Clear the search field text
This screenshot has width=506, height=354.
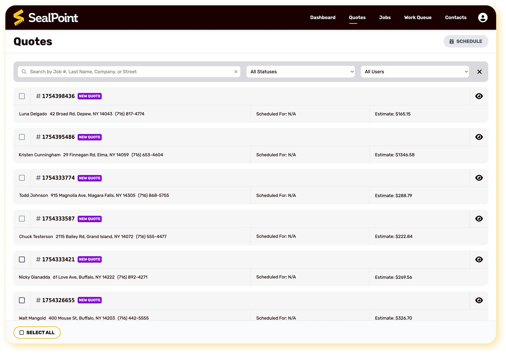tap(236, 72)
